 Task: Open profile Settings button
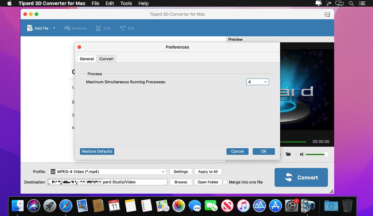(x=181, y=171)
